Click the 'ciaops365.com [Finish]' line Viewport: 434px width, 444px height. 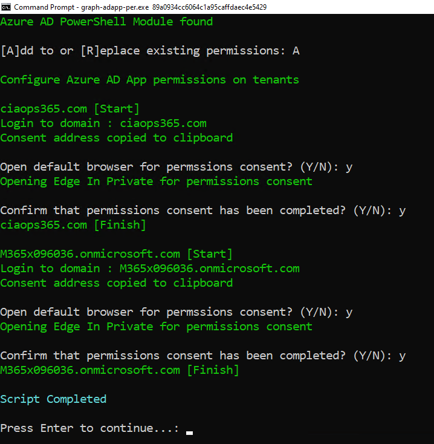tap(73, 225)
